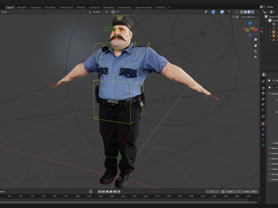Click the red X axis on the navigation gizmo

[x=255, y=29]
